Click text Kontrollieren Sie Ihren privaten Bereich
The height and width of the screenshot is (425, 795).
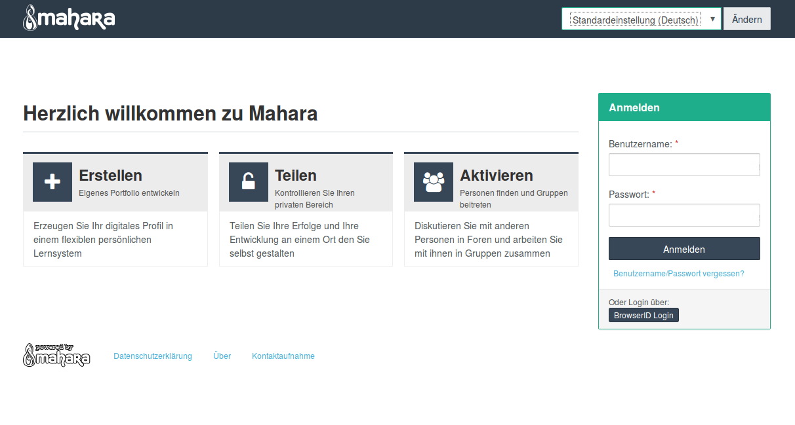point(315,199)
